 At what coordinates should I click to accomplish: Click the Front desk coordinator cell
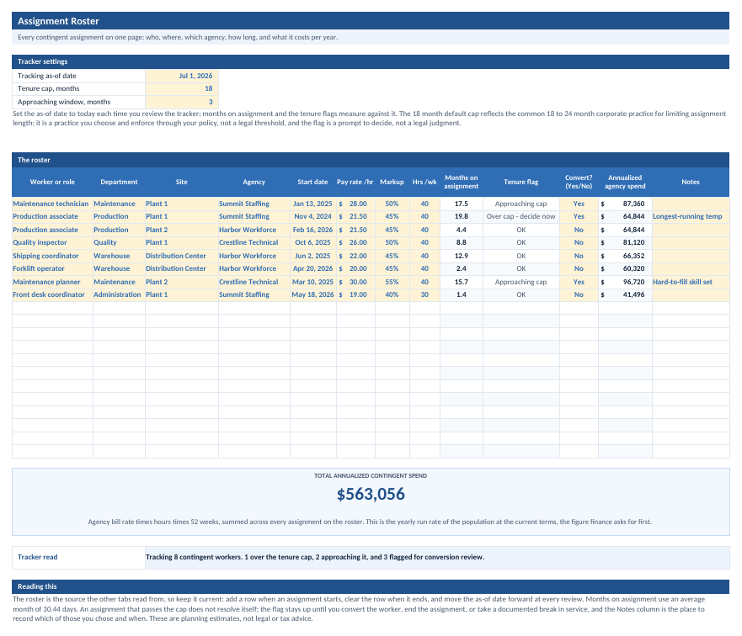click(52, 294)
